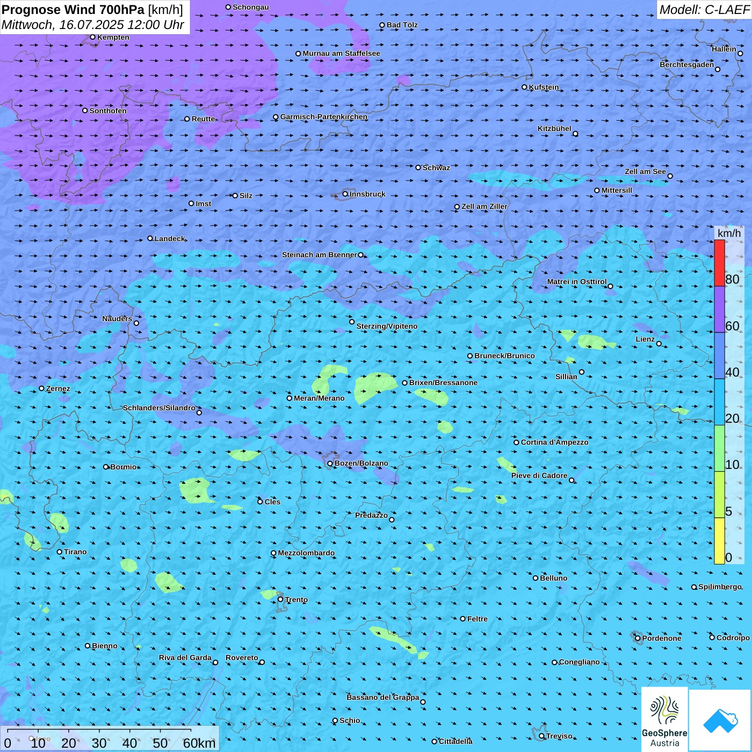Select the Sterzing/Vipiteno label
The width and height of the screenshot is (752, 752).
click(387, 326)
